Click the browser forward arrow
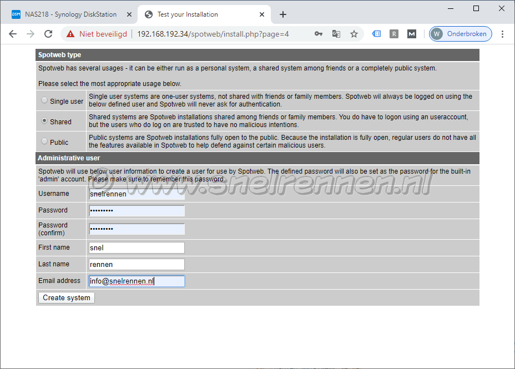The height and width of the screenshot is (369, 515). coord(31,34)
